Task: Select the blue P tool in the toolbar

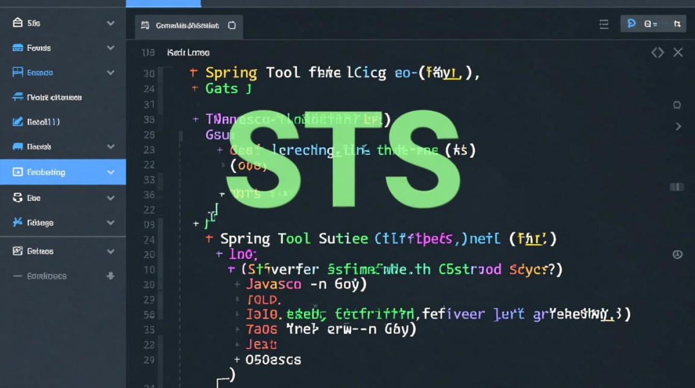Action: pos(631,23)
